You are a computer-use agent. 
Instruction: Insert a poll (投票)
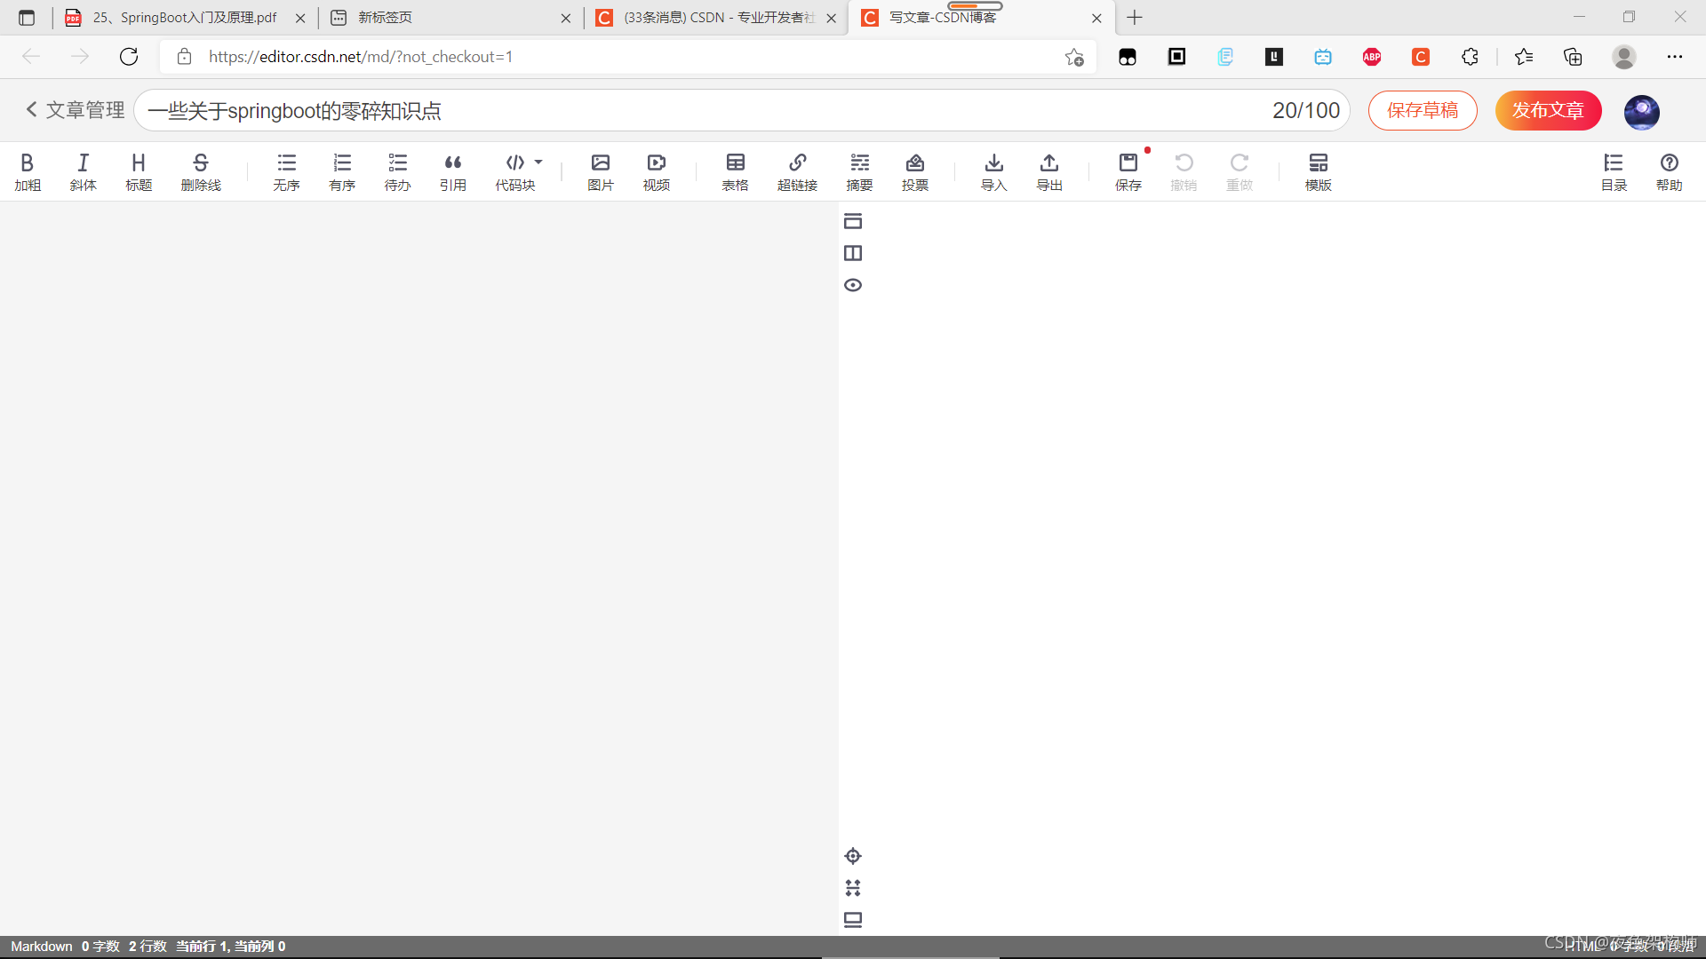pyautogui.click(x=915, y=171)
